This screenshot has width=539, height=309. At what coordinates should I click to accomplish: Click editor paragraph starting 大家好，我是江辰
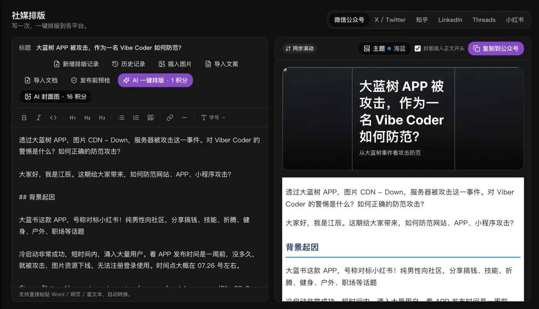pos(125,174)
